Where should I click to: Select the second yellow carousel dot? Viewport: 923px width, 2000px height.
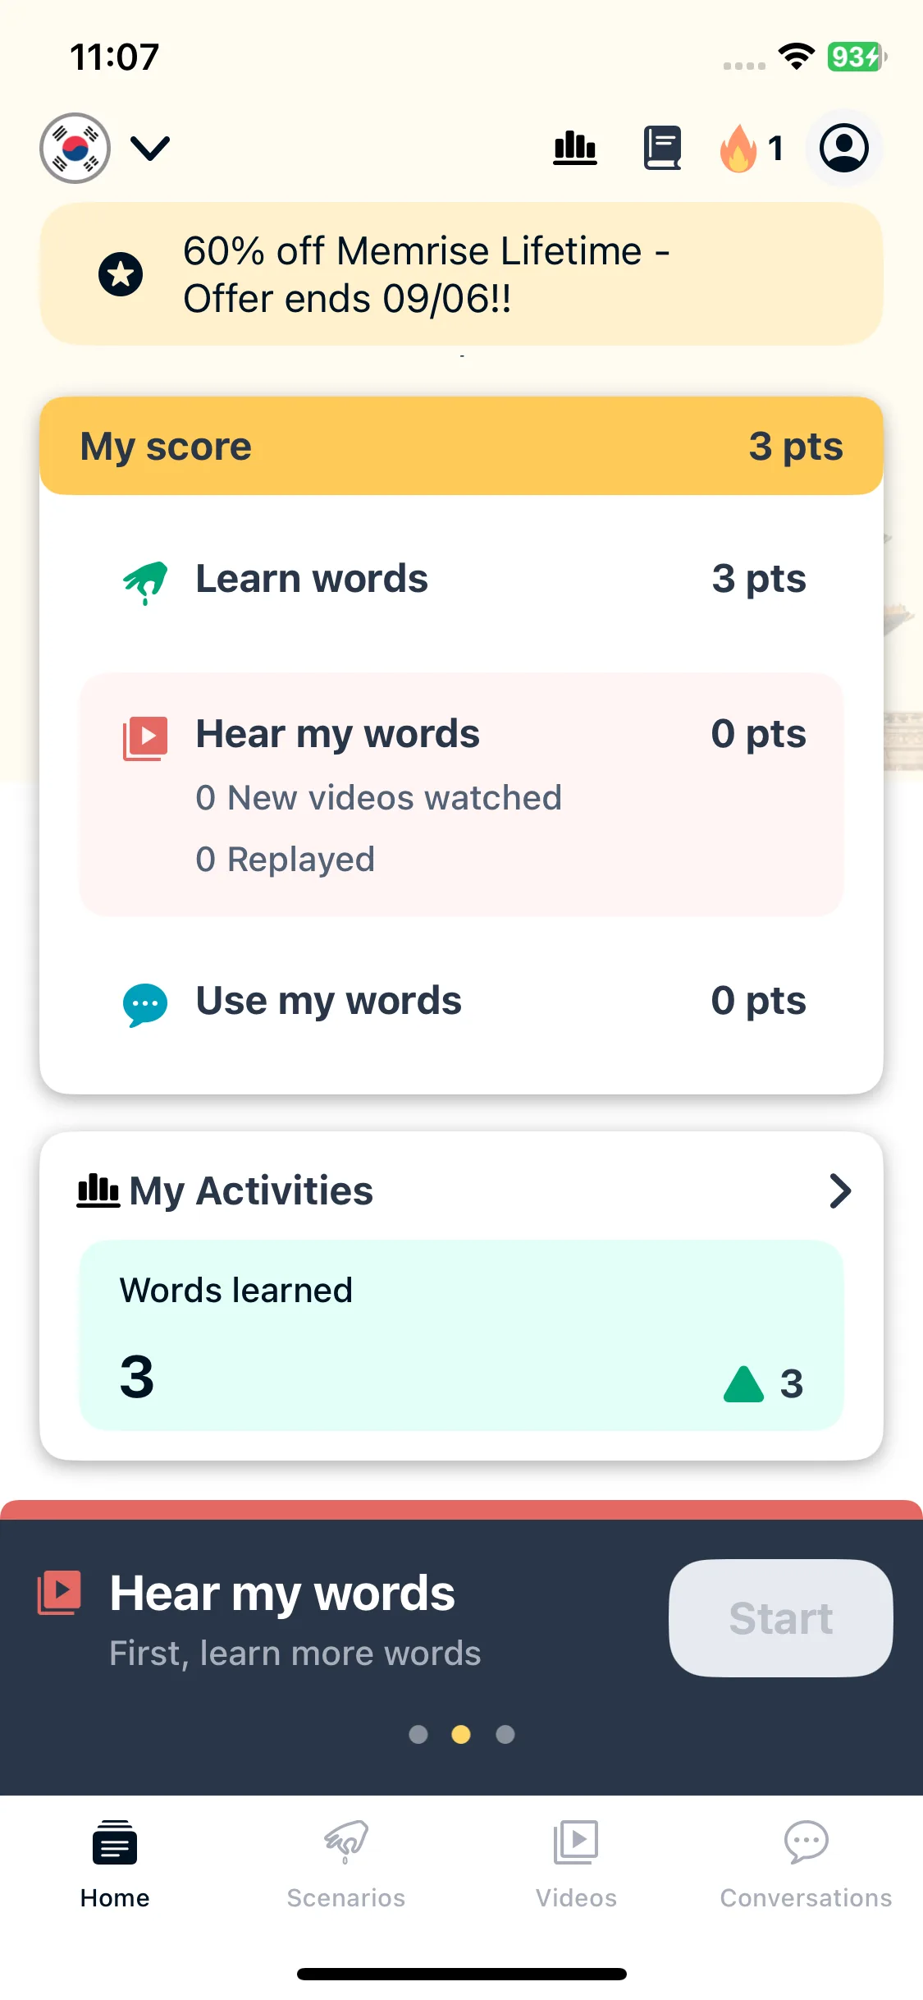(461, 1734)
